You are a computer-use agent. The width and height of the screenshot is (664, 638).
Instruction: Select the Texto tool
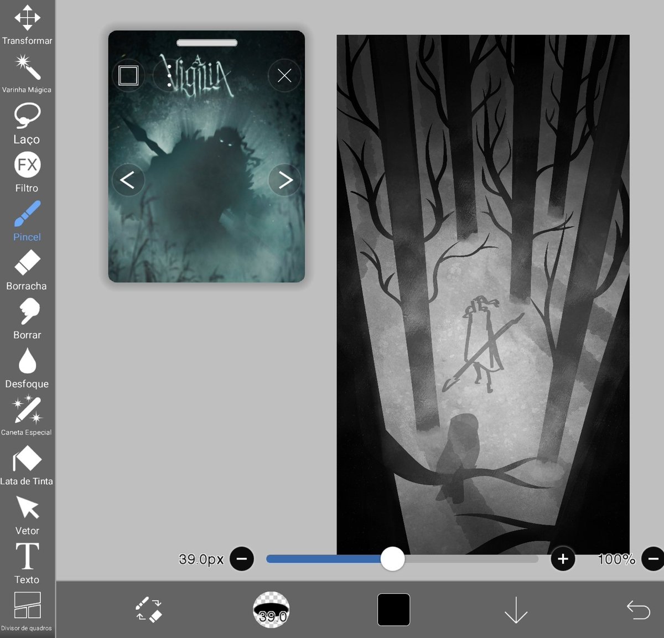point(27,563)
